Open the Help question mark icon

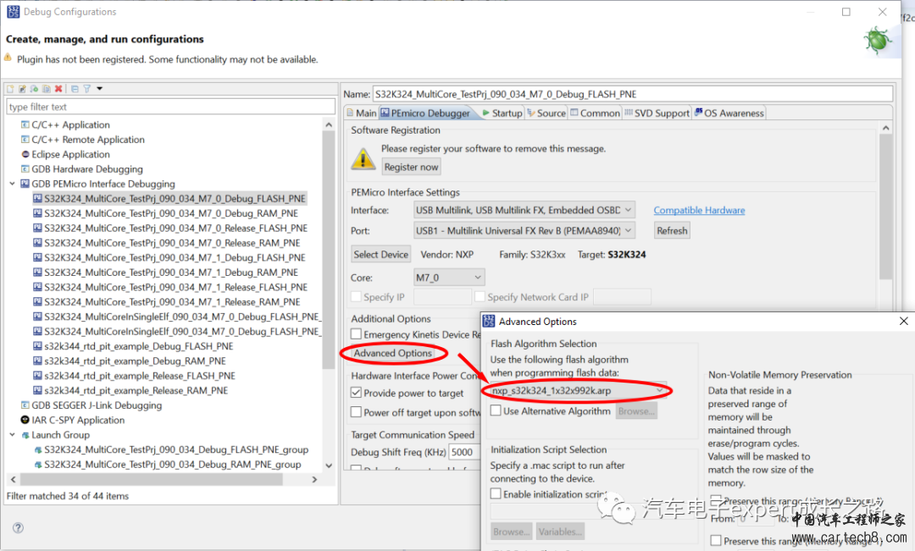19,527
